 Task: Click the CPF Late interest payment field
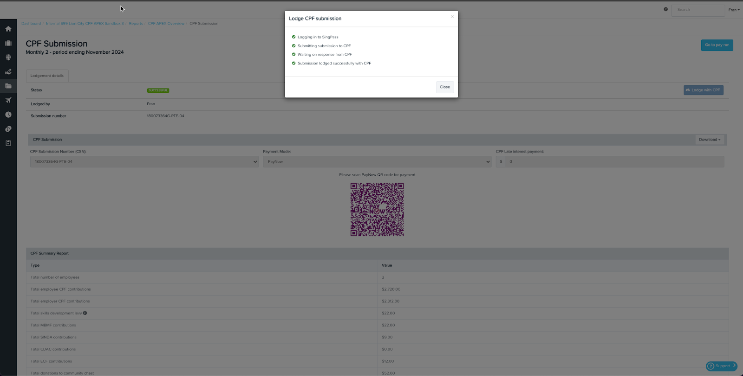click(x=614, y=162)
